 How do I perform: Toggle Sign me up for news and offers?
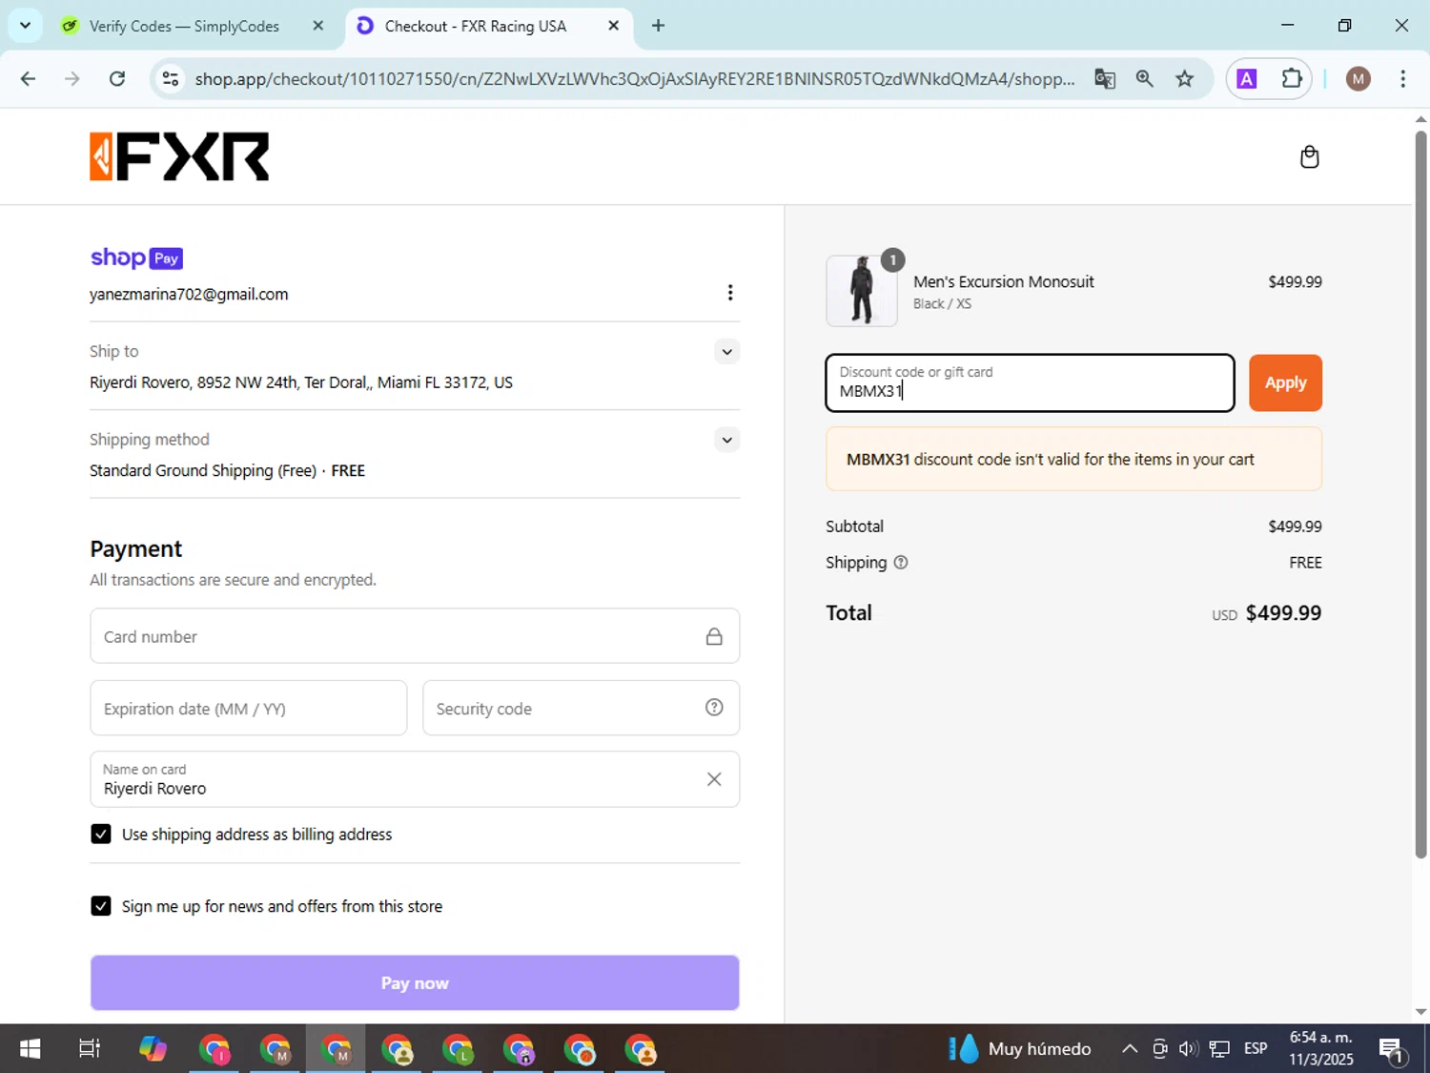(101, 906)
